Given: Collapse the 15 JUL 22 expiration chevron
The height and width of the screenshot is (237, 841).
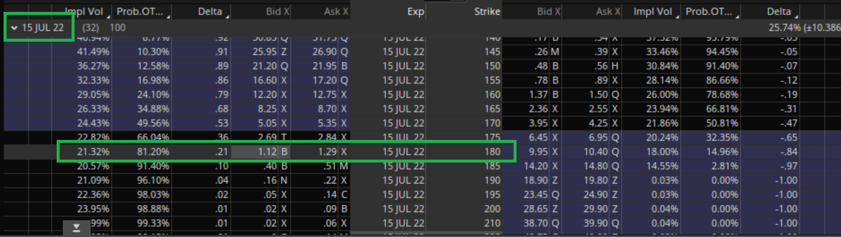Looking at the screenshot, I should [14, 27].
